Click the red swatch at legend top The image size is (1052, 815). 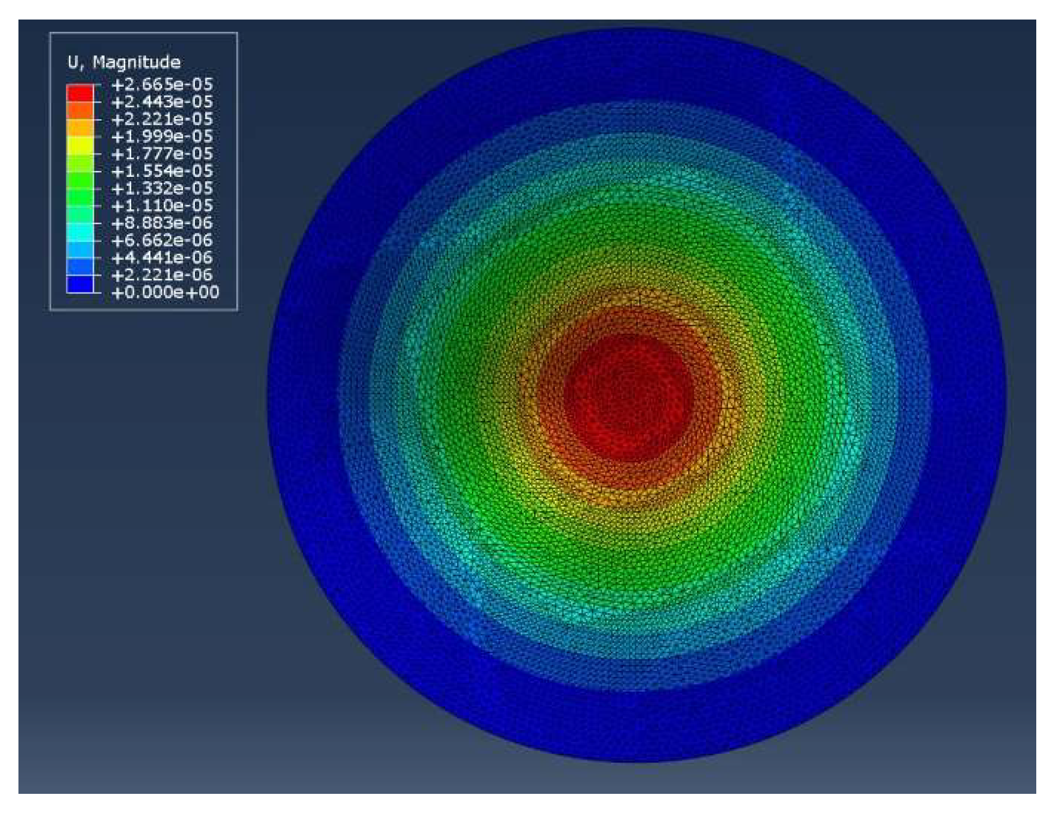click(x=80, y=93)
